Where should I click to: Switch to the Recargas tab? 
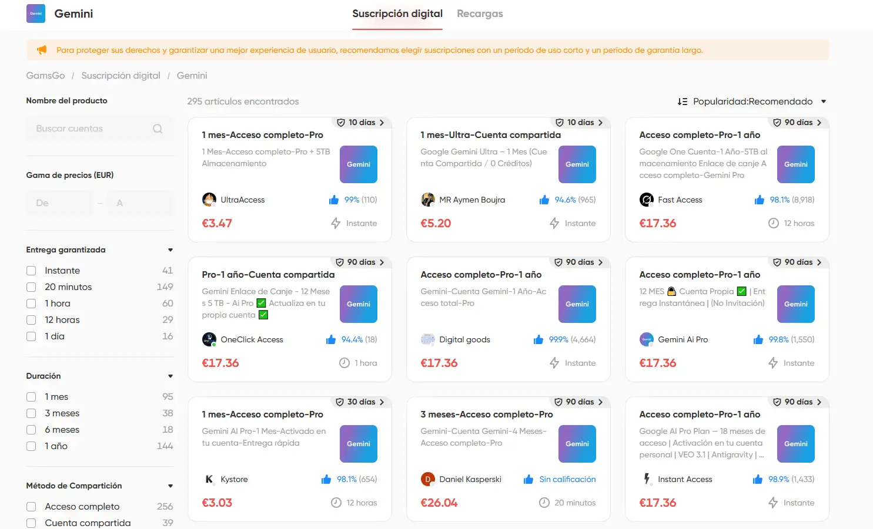(480, 14)
